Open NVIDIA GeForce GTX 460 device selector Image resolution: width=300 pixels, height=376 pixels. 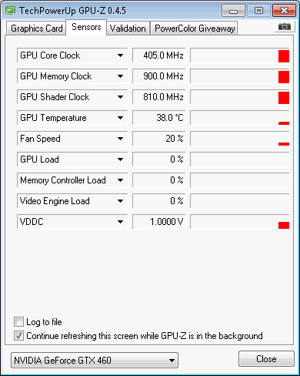pos(95,361)
